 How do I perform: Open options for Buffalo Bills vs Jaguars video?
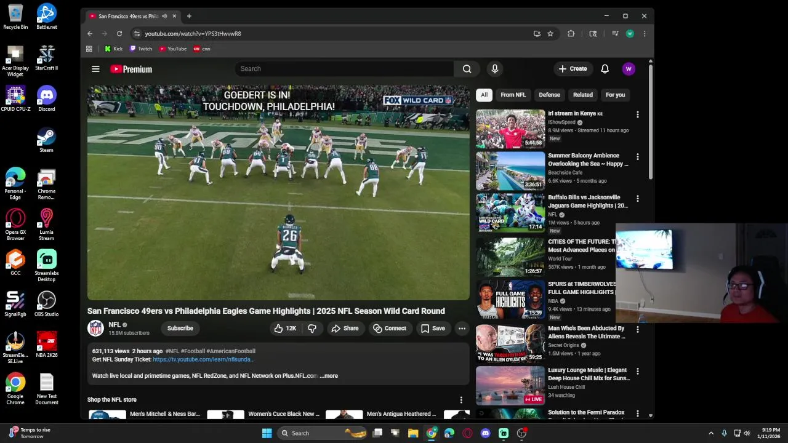tap(637, 199)
